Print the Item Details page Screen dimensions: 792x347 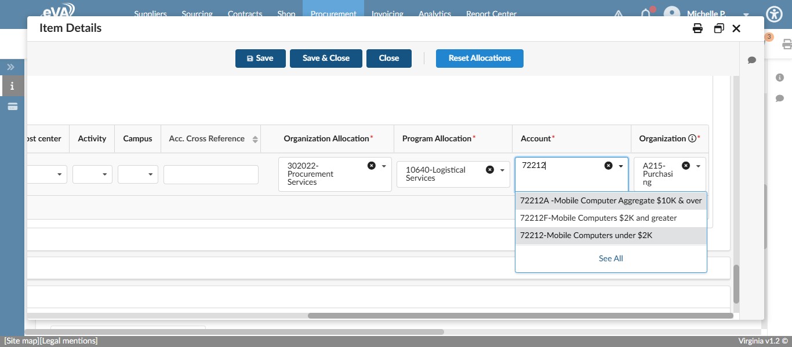697,28
